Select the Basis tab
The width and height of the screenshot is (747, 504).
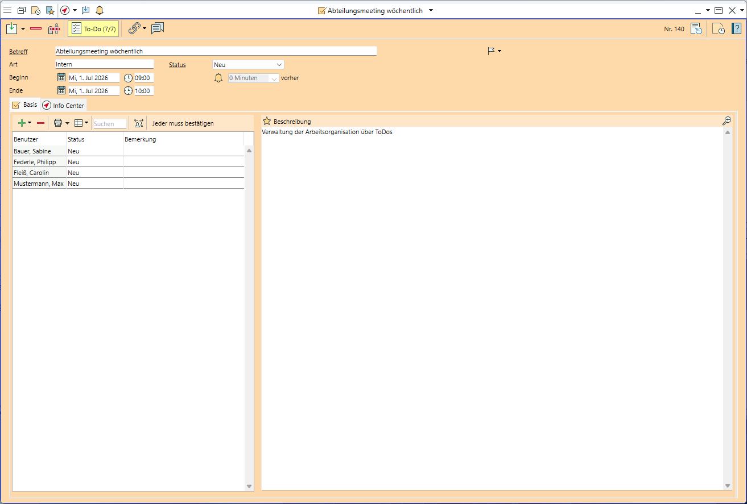point(25,105)
